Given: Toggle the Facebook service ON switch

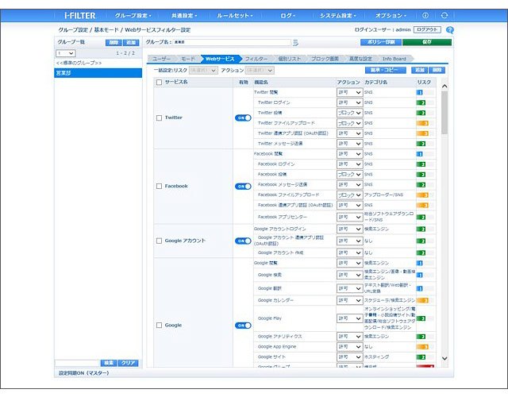Looking at the screenshot, I should coord(243,187).
